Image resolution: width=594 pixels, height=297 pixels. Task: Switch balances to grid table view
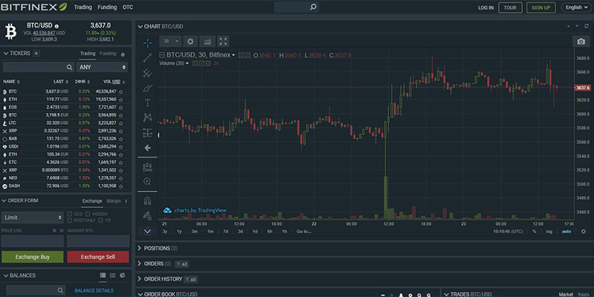102,275
